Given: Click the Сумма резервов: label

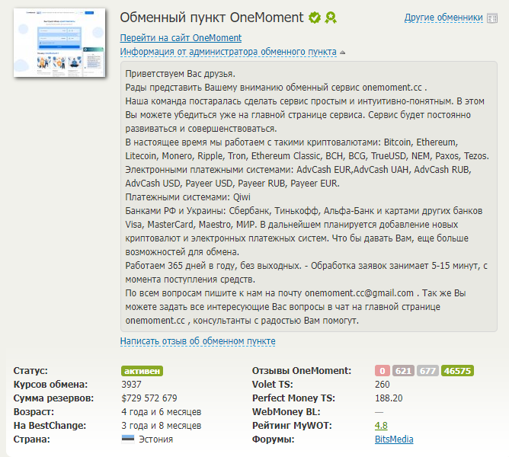Looking at the screenshot, I should coord(53,398).
